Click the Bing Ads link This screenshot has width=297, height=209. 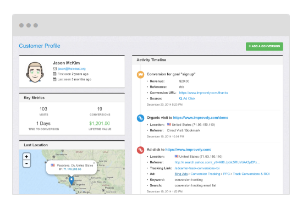(x=181, y=174)
